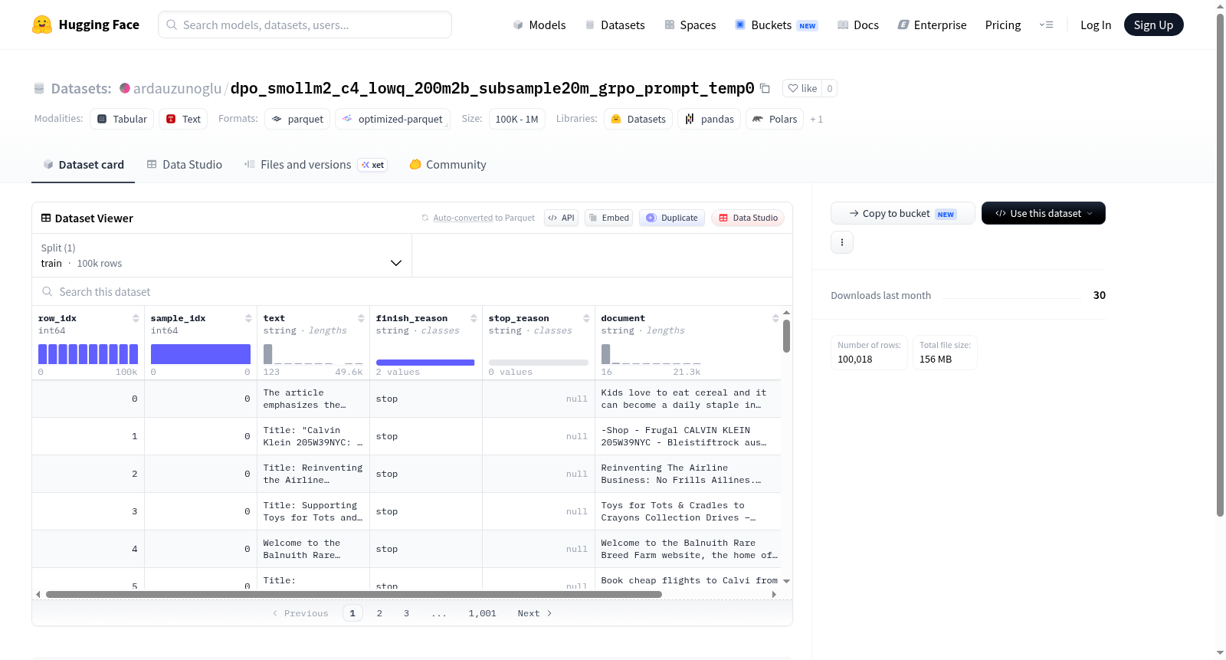Click the page's vertical scrollbar
1226x660 pixels.
(x=1220, y=264)
